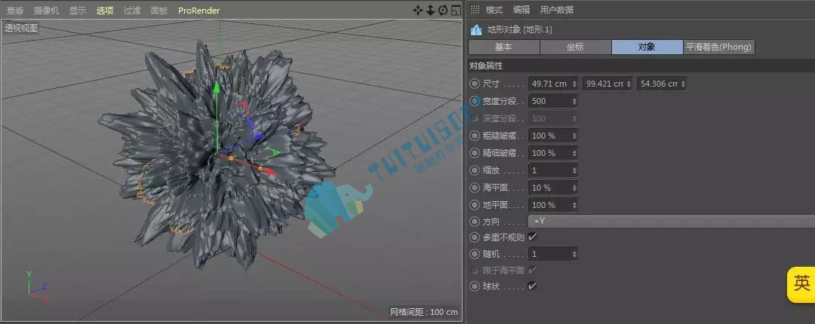Open the 用户数据 menu

[557, 10]
